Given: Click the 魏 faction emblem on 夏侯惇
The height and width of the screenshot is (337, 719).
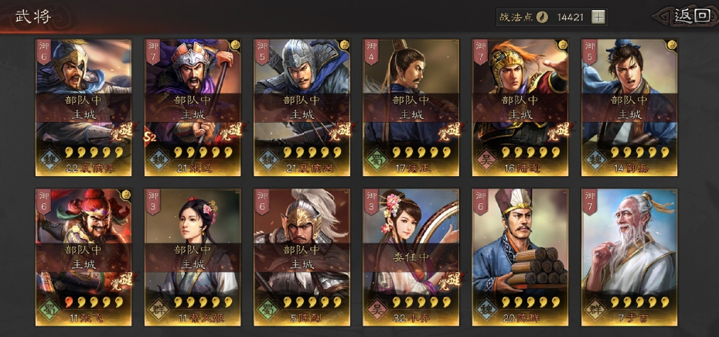Looking at the screenshot, I should pos(49,160).
